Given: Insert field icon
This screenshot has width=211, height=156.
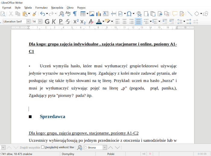Looking at the screenshot, I should pos(121,14).
